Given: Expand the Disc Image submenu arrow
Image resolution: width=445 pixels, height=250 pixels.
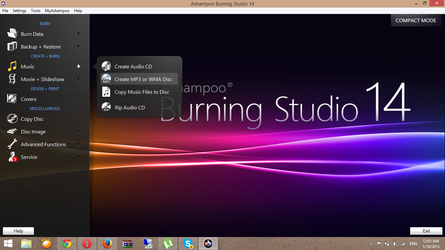Looking at the screenshot, I should [x=79, y=132].
